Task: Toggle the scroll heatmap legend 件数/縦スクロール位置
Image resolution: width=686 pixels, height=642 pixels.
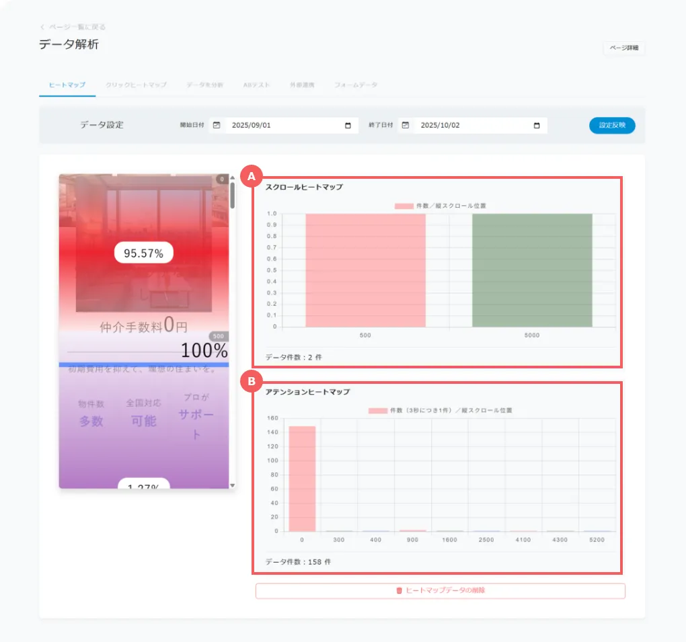Action: (x=440, y=206)
